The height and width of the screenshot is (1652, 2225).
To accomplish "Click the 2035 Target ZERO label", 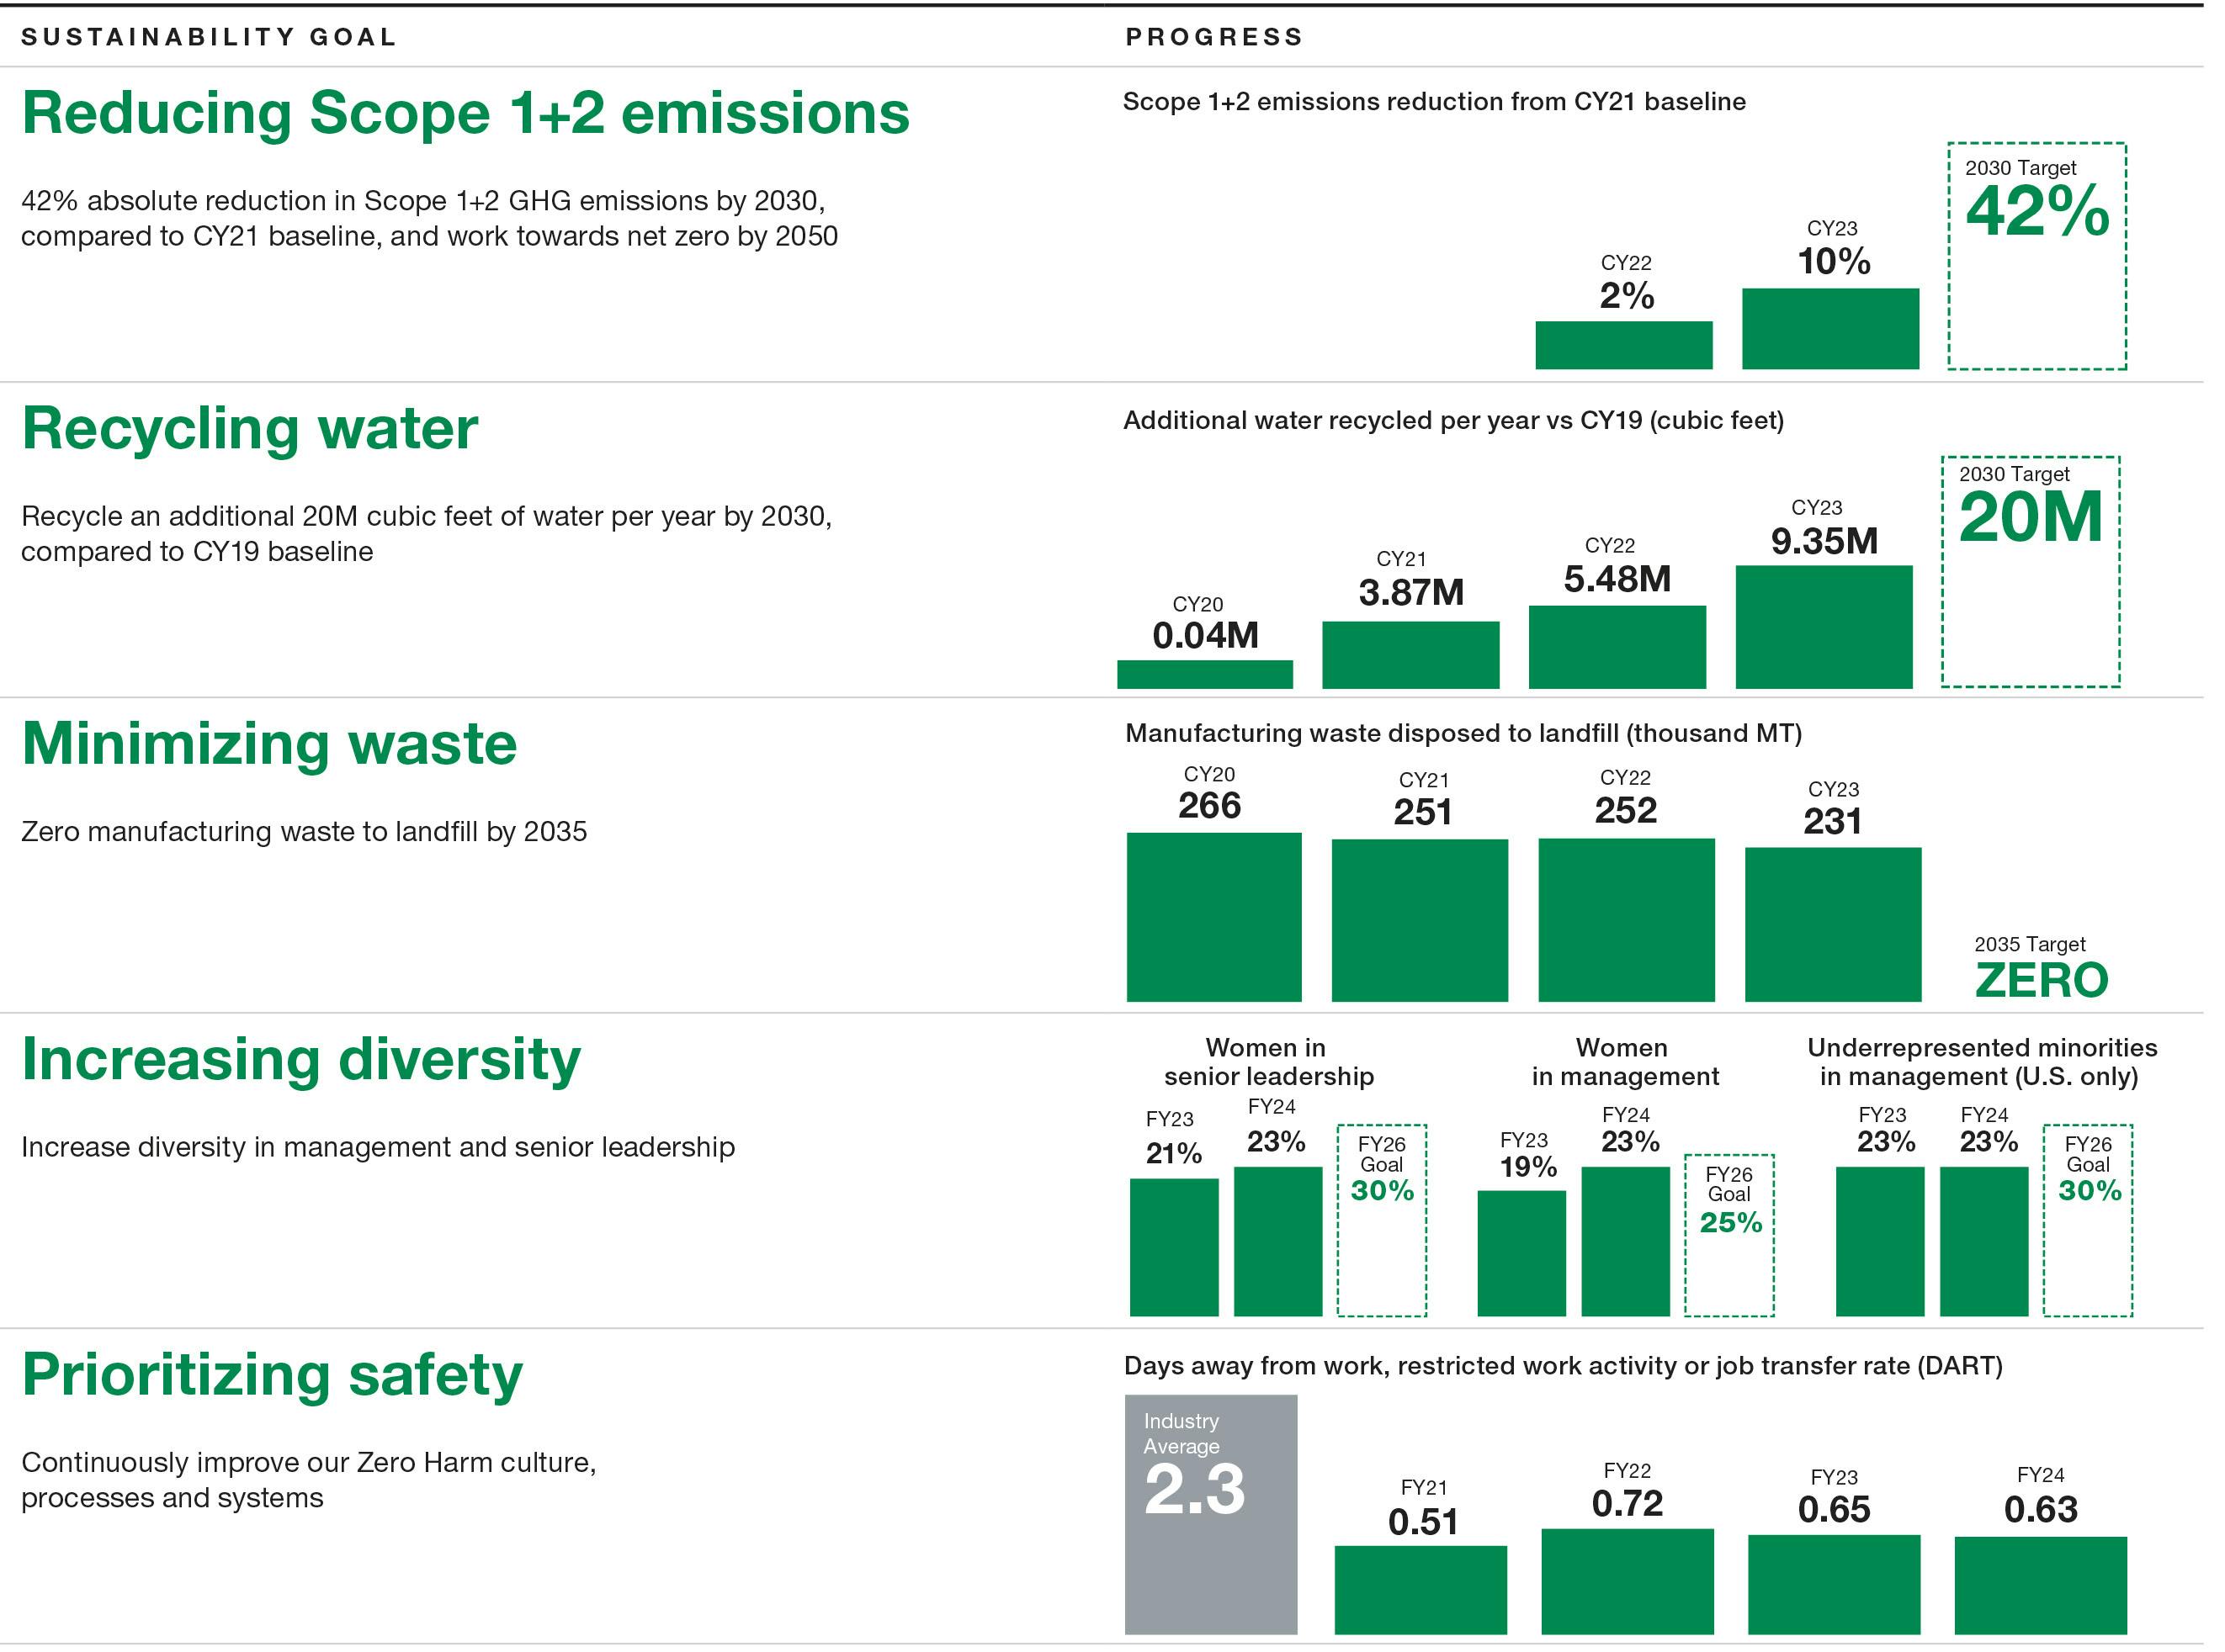I will (2041, 968).
